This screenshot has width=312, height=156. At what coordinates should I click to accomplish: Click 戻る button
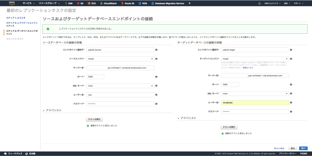(293, 148)
